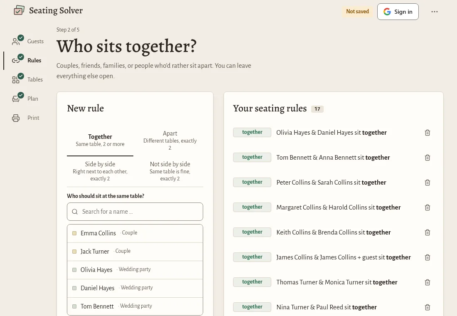
Task: Switch to the Apart rule type tab
Action: pyautogui.click(x=170, y=141)
